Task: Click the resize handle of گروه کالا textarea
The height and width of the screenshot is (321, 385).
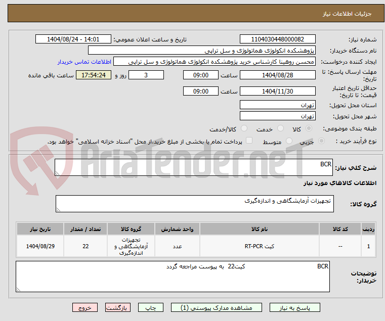Action: tap(59, 210)
